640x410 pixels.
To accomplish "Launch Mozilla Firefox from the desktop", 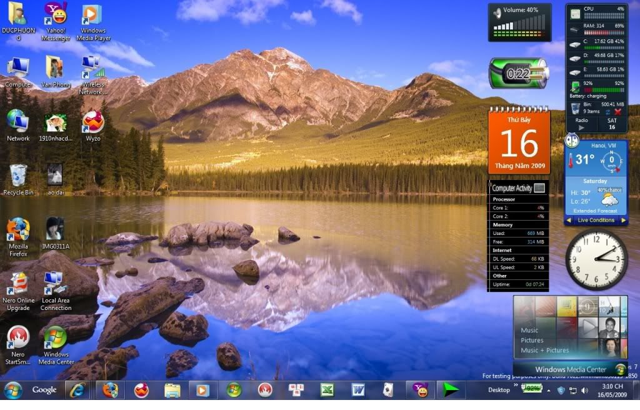I will tap(18, 237).
